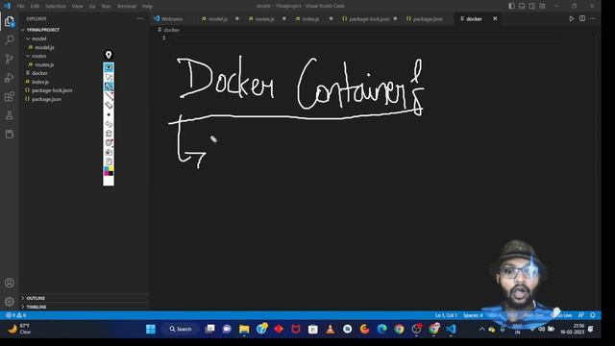Open the Run and Debug view
This screenshot has width=615, height=346.
(10, 78)
